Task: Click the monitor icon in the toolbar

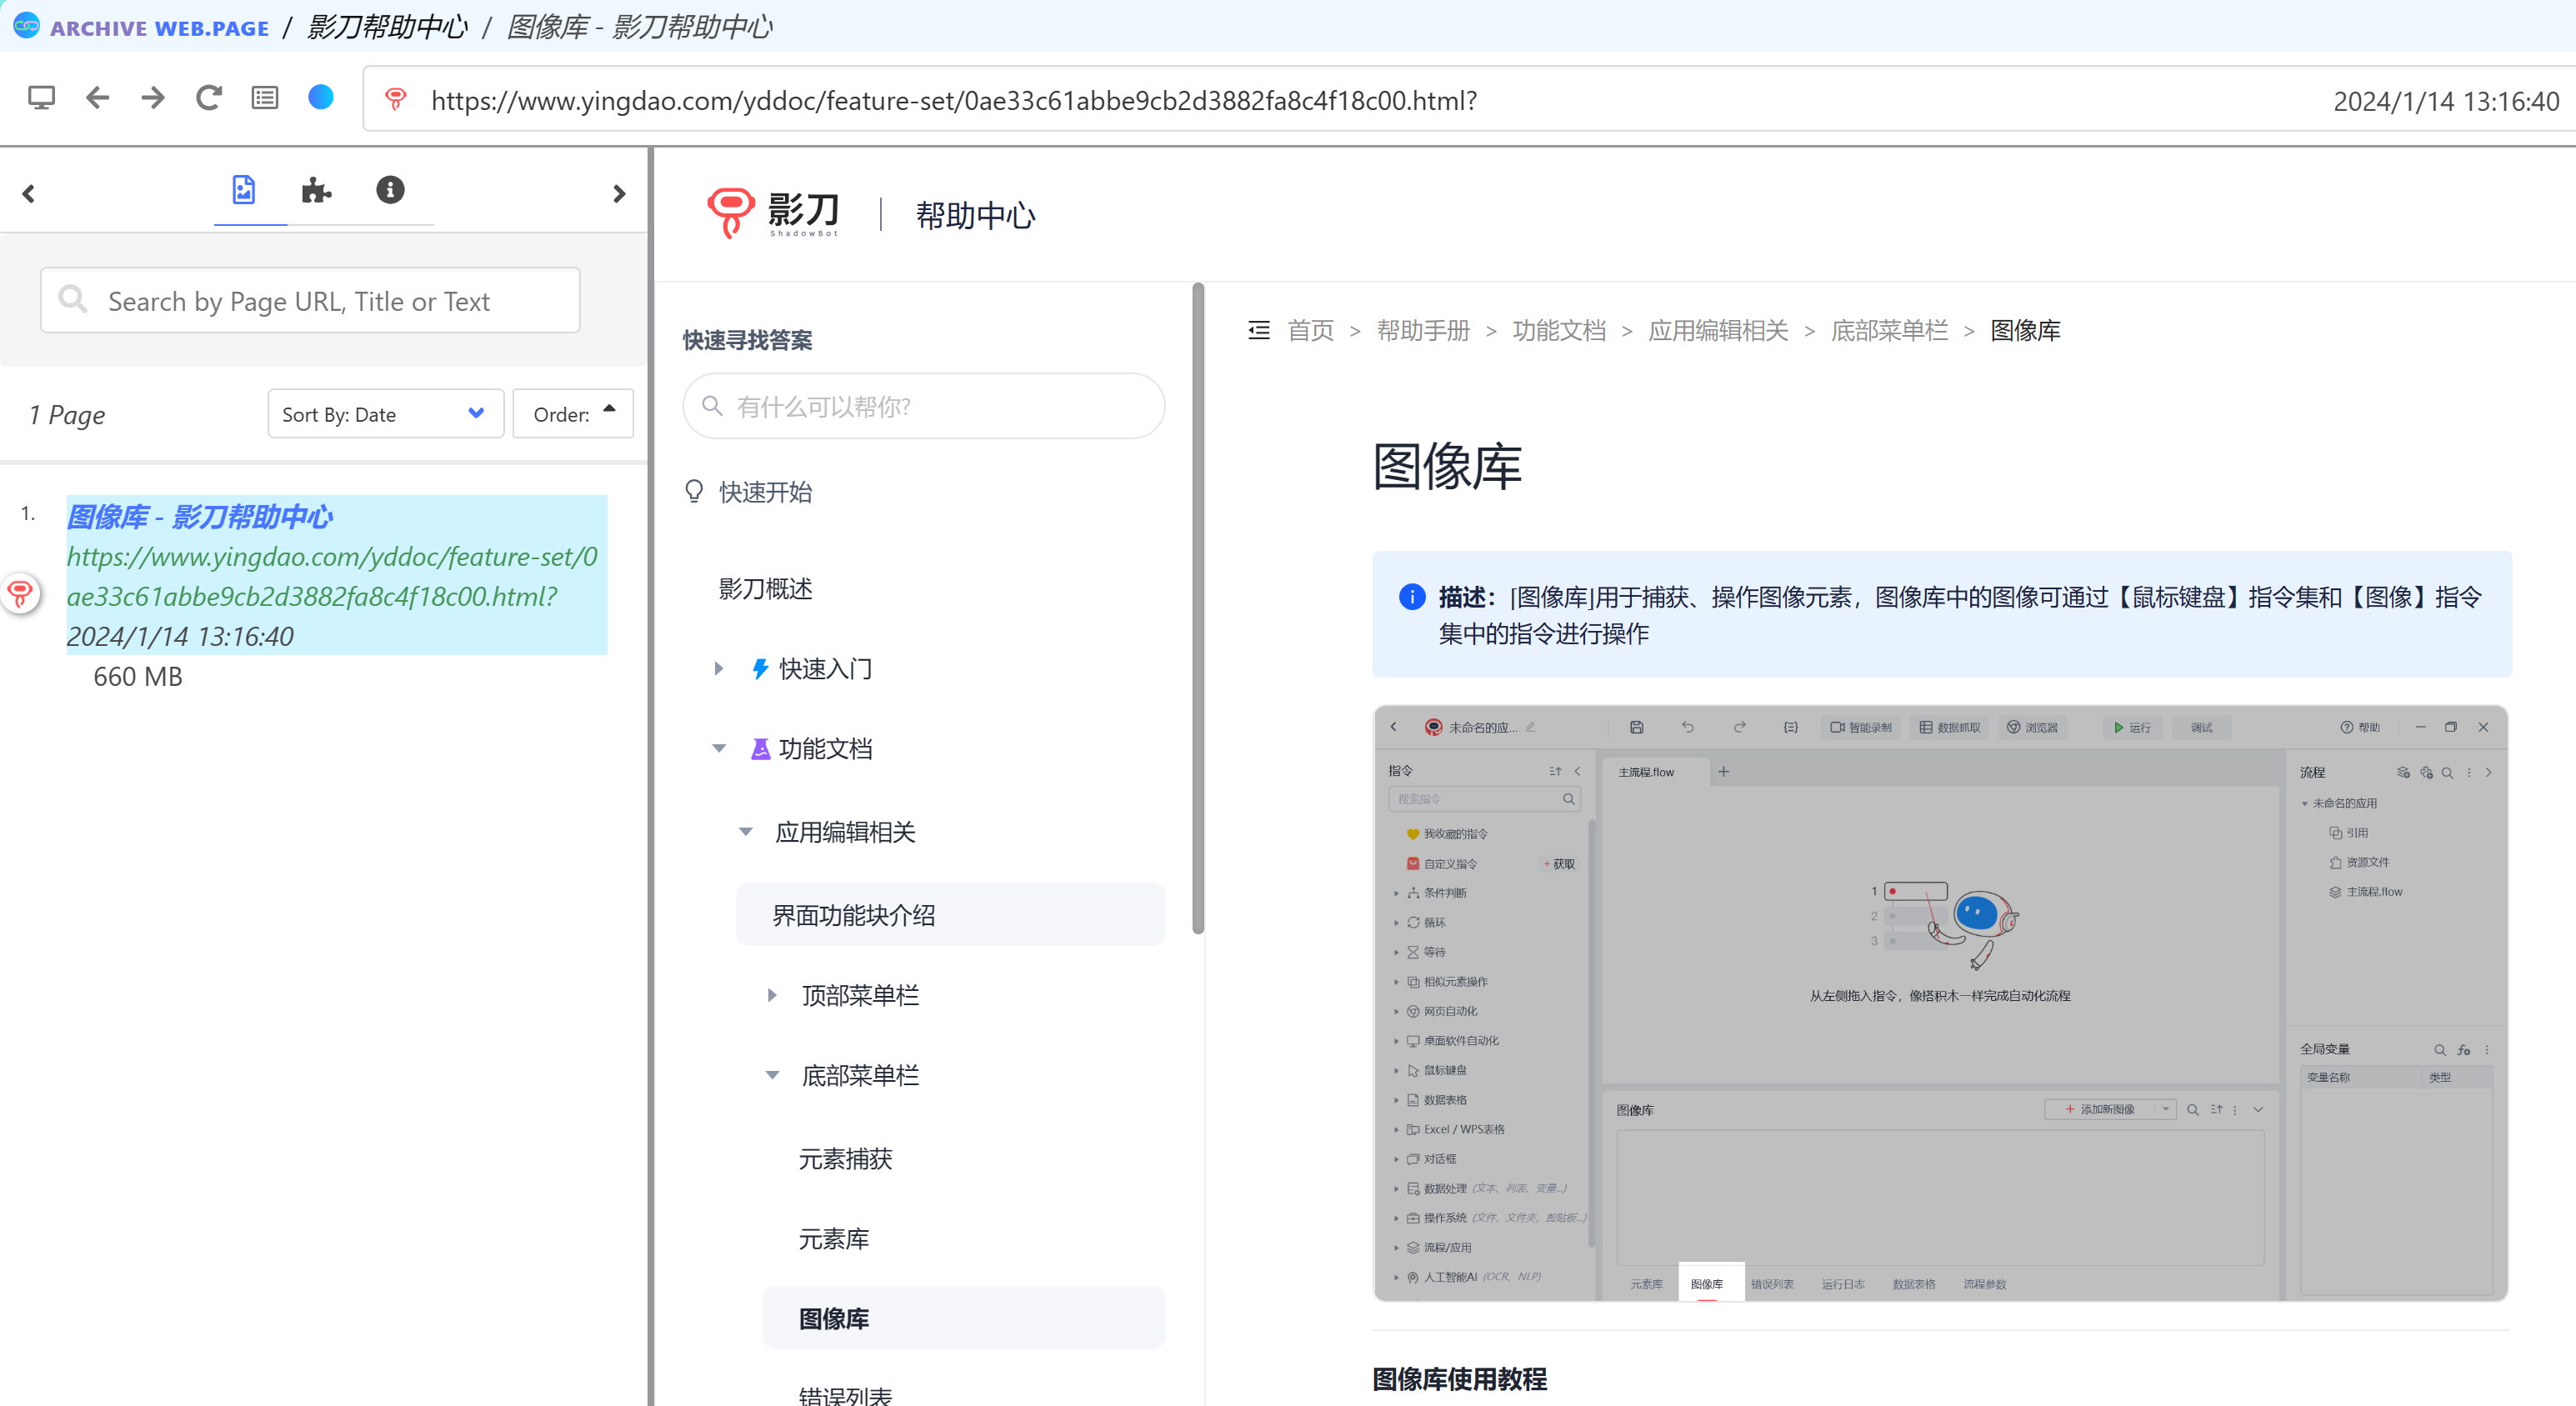Action: coord(41,98)
